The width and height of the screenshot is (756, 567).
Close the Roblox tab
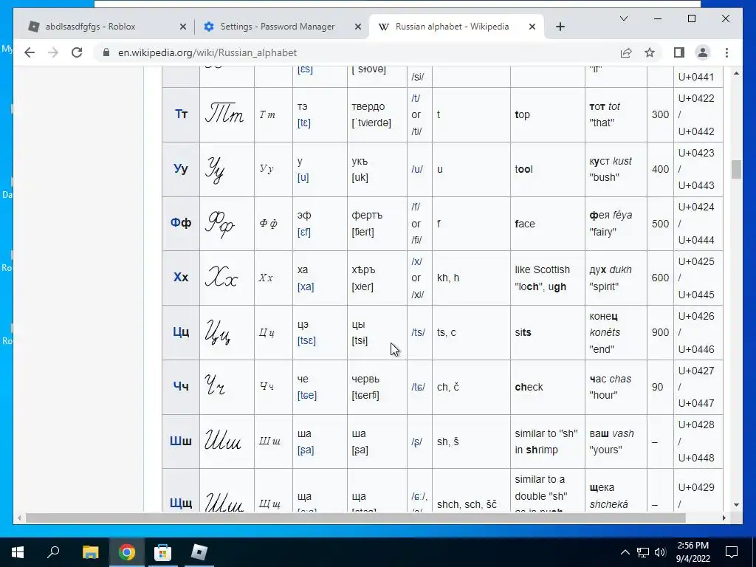183,27
